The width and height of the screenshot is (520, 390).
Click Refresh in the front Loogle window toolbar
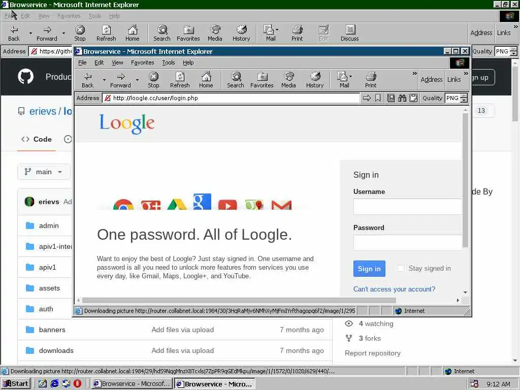point(180,80)
